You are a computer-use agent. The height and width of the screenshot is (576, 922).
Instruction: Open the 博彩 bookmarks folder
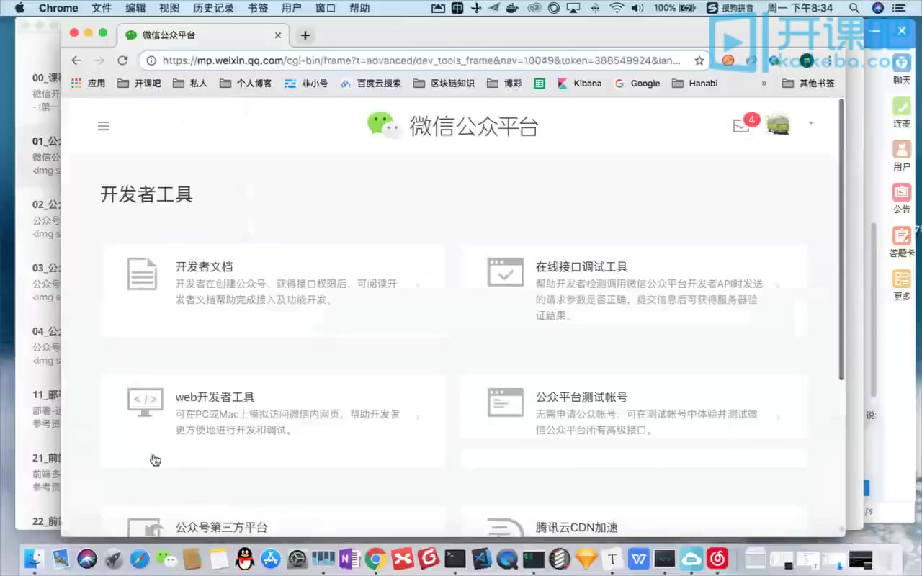click(504, 84)
